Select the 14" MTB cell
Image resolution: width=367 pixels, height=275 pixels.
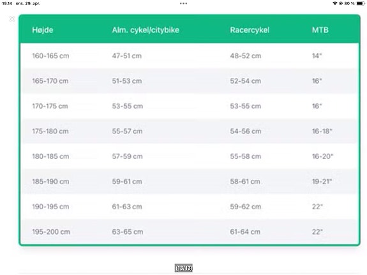click(317, 56)
